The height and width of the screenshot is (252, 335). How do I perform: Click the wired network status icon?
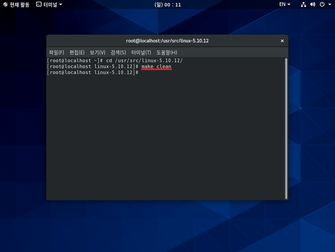click(303, 5)
